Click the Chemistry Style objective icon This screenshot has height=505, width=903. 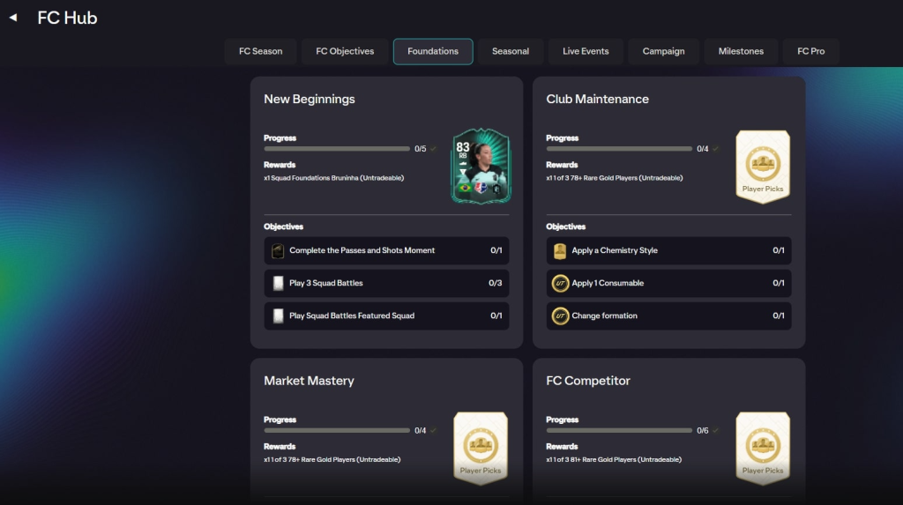[559, 251]
